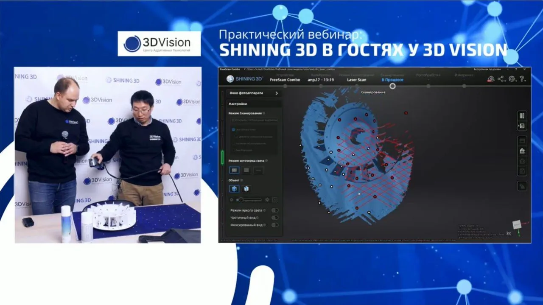Pause scanning with the pause button
Screen dimensions: 543x305
tap(522, 116)
